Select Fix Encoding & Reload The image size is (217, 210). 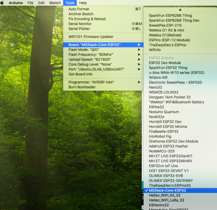point(103,19)
